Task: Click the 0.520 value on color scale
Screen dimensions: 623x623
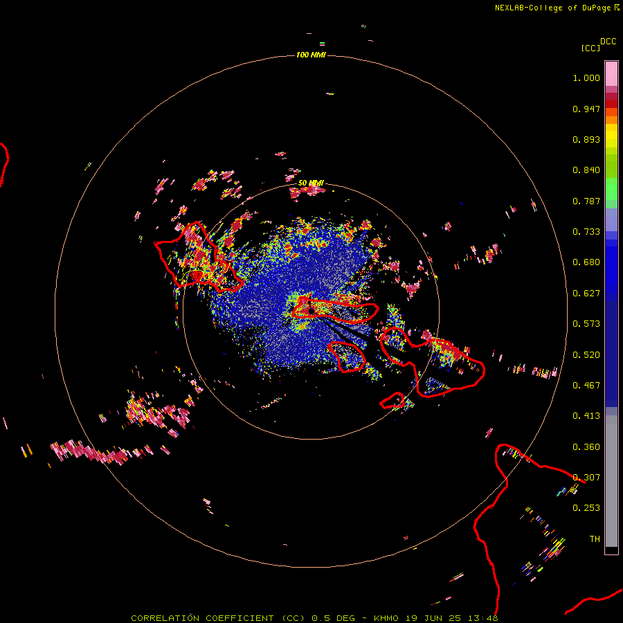Action: pyautogui.click(x=586, y=355)
